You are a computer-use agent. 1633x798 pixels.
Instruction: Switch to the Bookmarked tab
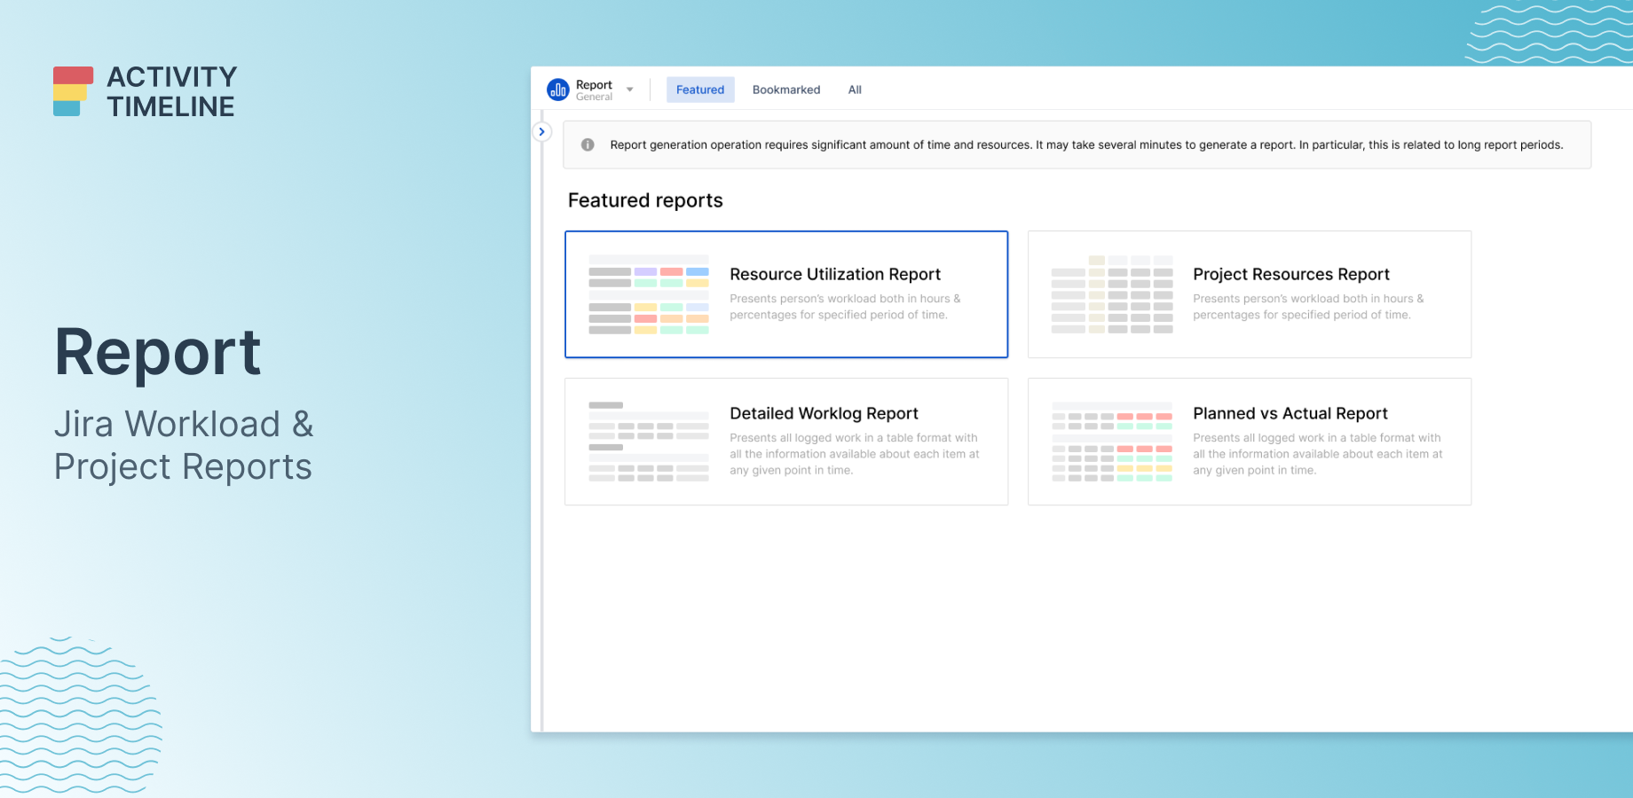pyautogui.click(x=786, y=90)
